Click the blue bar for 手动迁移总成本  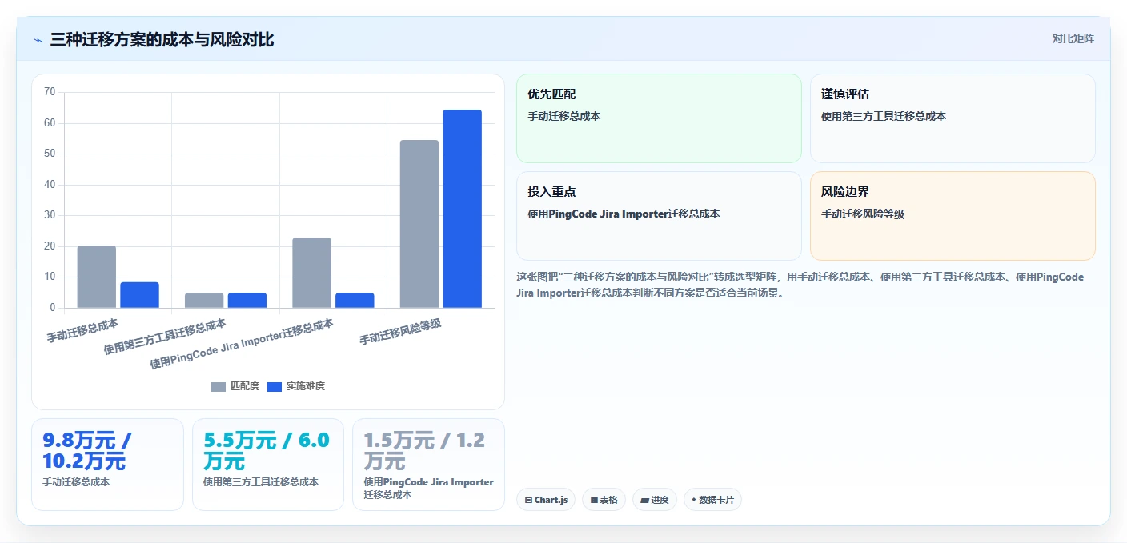(140, 295)
